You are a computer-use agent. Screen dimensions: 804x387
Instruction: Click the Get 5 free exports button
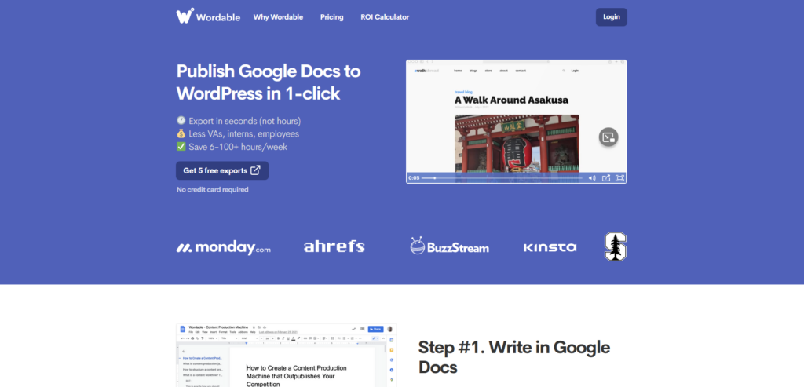coord(222,170)
